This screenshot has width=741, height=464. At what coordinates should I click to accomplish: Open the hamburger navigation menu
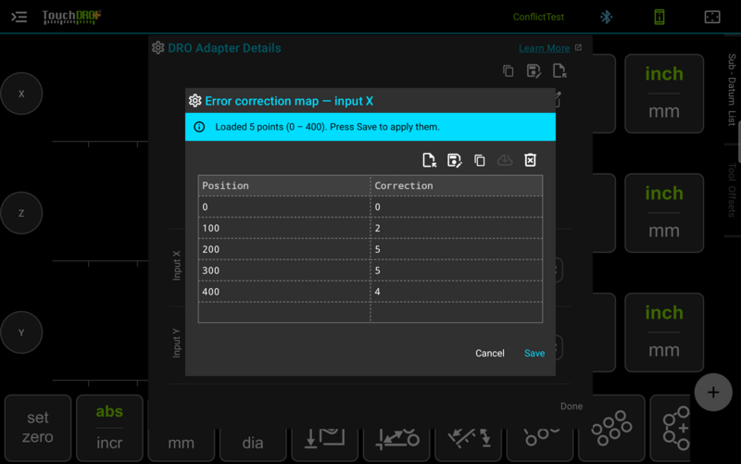19,17
